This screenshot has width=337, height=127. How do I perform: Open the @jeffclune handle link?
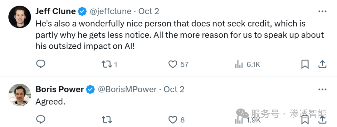110,12
